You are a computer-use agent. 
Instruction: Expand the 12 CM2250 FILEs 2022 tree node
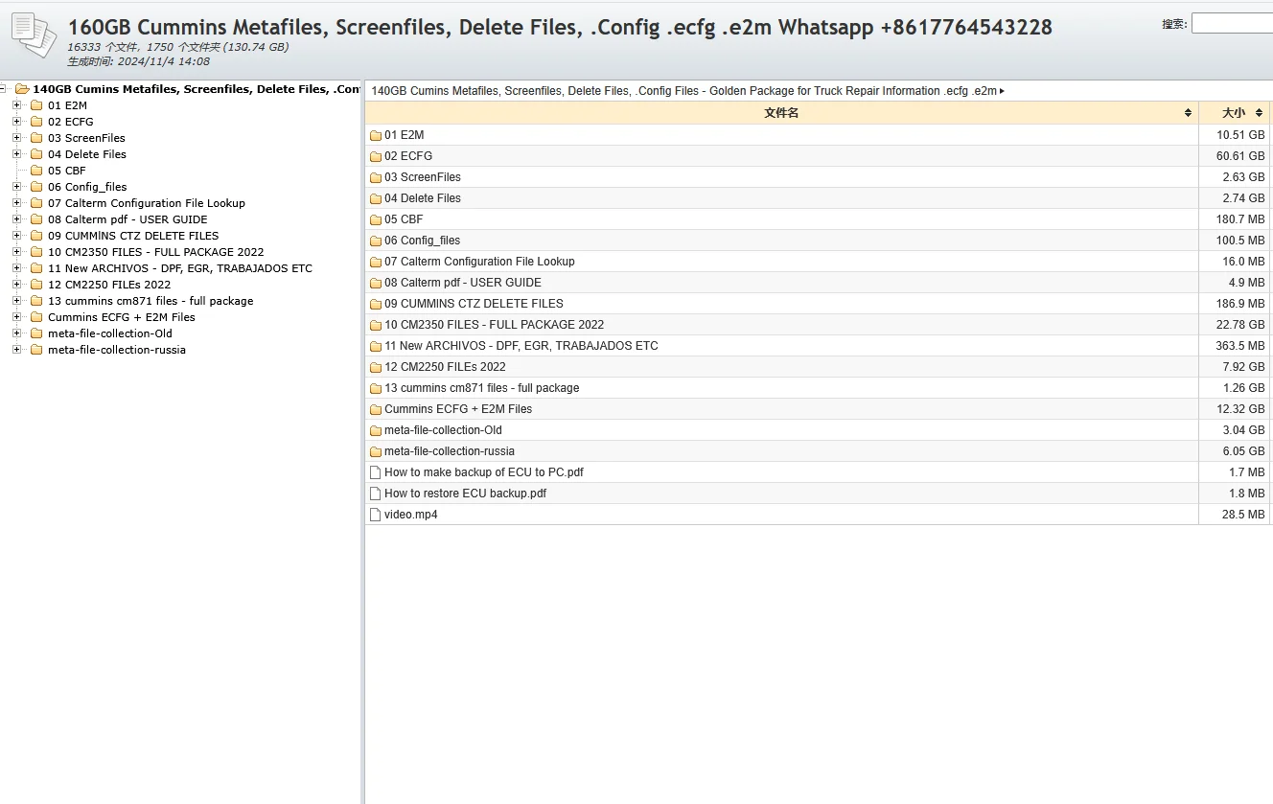[16, 285]
